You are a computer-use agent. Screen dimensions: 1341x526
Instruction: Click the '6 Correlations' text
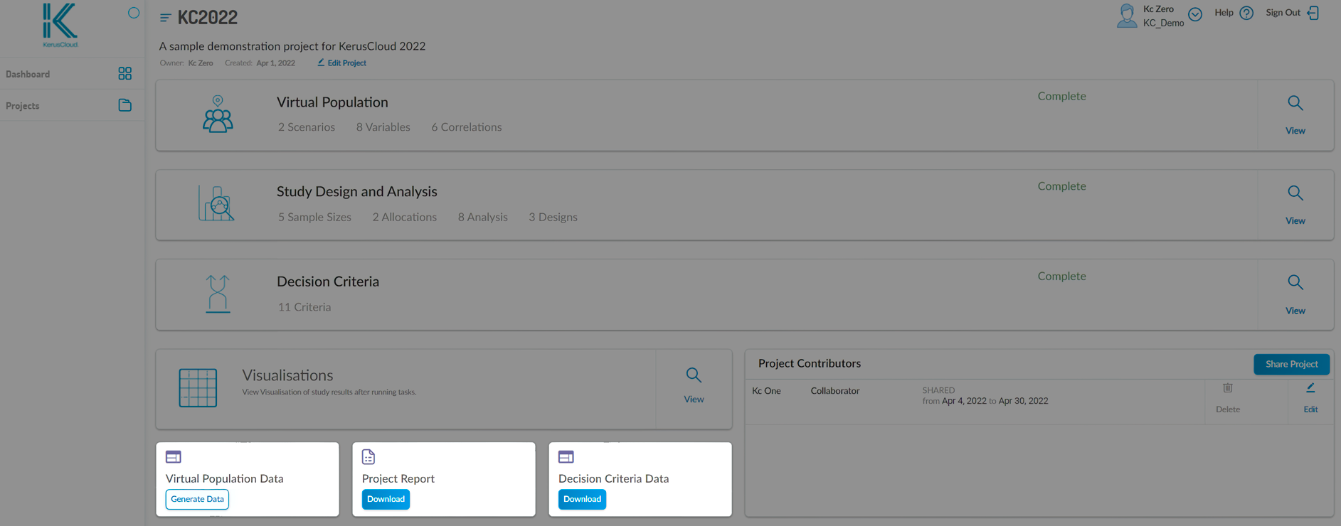click(x=467, y=127)
